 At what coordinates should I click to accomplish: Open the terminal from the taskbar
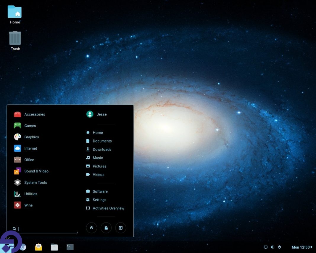pos(70,247)
